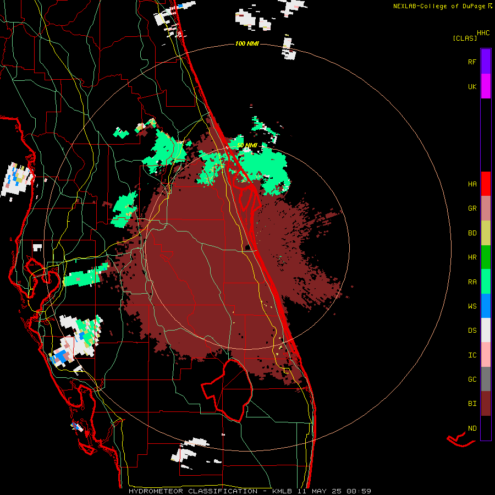495x495 pixels.
Task: Click the GC legend label
Action: [472, 380]
